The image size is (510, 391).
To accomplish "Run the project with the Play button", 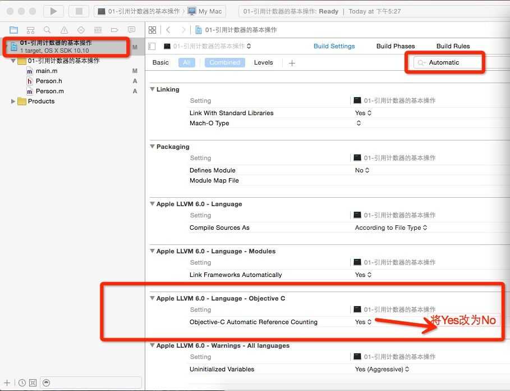I will (x=53, y=11).
